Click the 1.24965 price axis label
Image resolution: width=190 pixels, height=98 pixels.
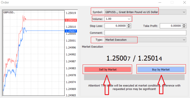[71, 95]
